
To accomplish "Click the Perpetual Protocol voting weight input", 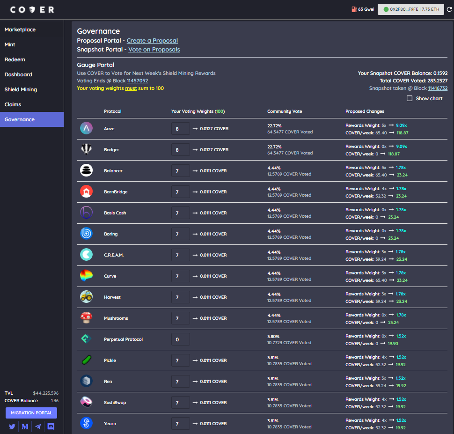I will [x=180, y=339].
